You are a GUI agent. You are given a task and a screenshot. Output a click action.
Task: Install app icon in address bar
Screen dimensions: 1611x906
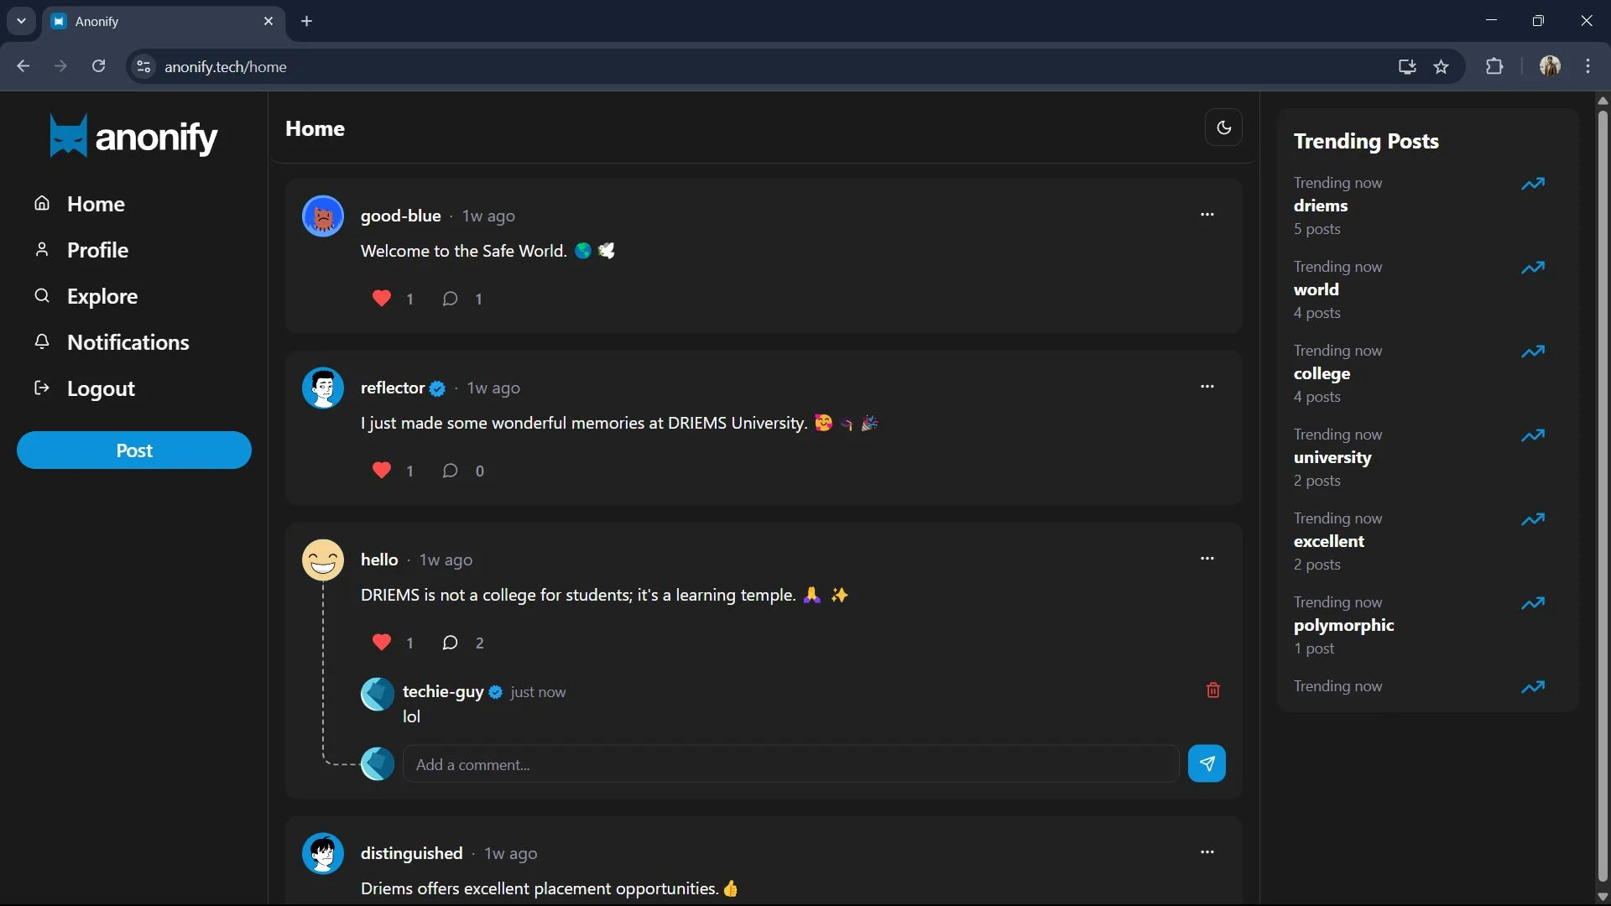pyautogui.click(x=1407, y=66)
